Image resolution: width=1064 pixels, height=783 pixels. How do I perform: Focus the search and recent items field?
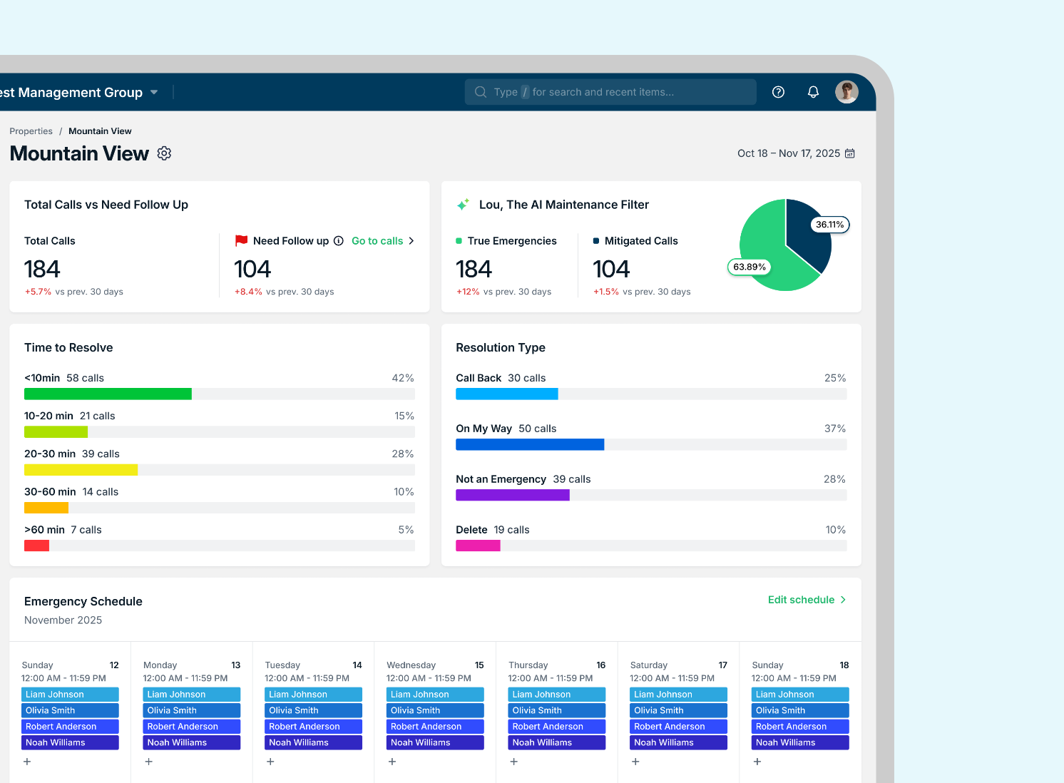610,92
